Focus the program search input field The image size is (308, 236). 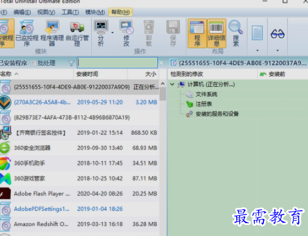coord(117,63)
